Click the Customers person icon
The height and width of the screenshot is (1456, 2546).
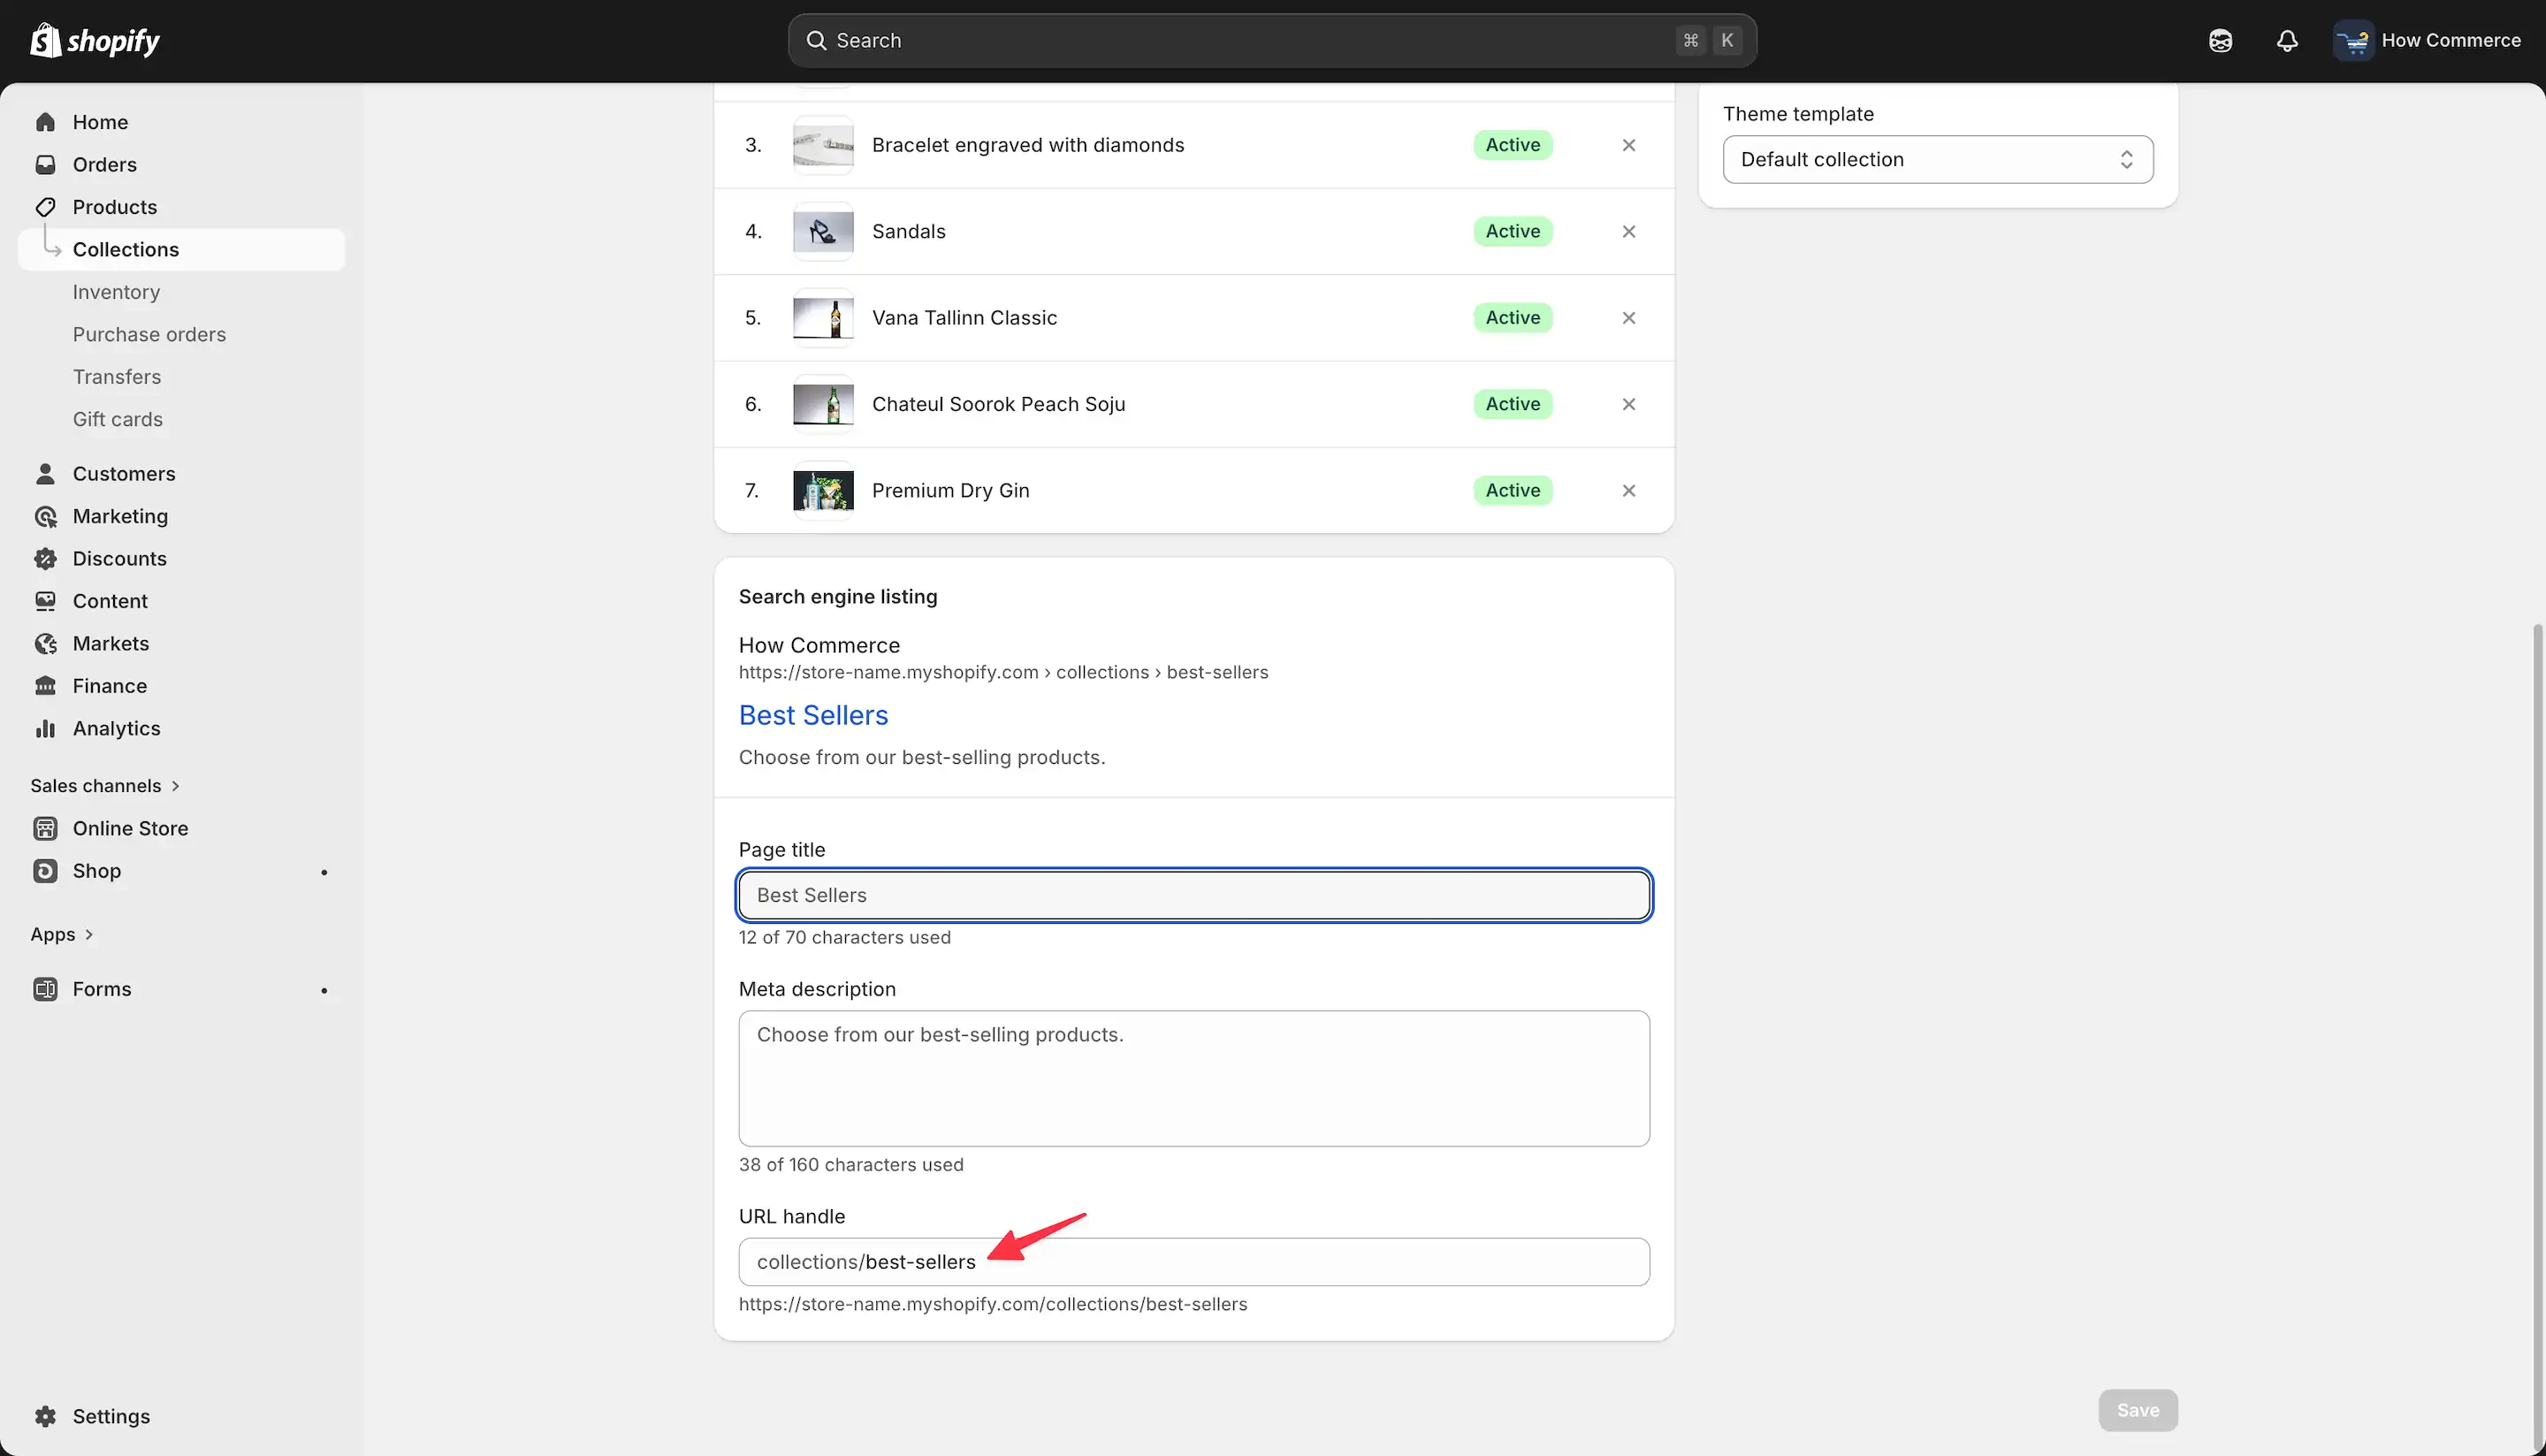click(x=45, y=474)
